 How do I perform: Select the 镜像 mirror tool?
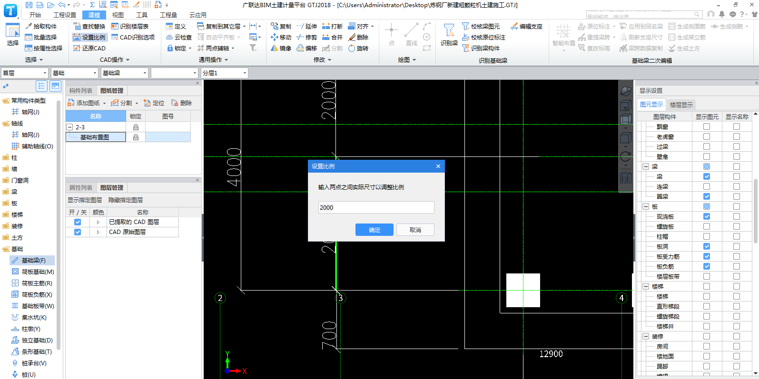(x=281, y=48)
